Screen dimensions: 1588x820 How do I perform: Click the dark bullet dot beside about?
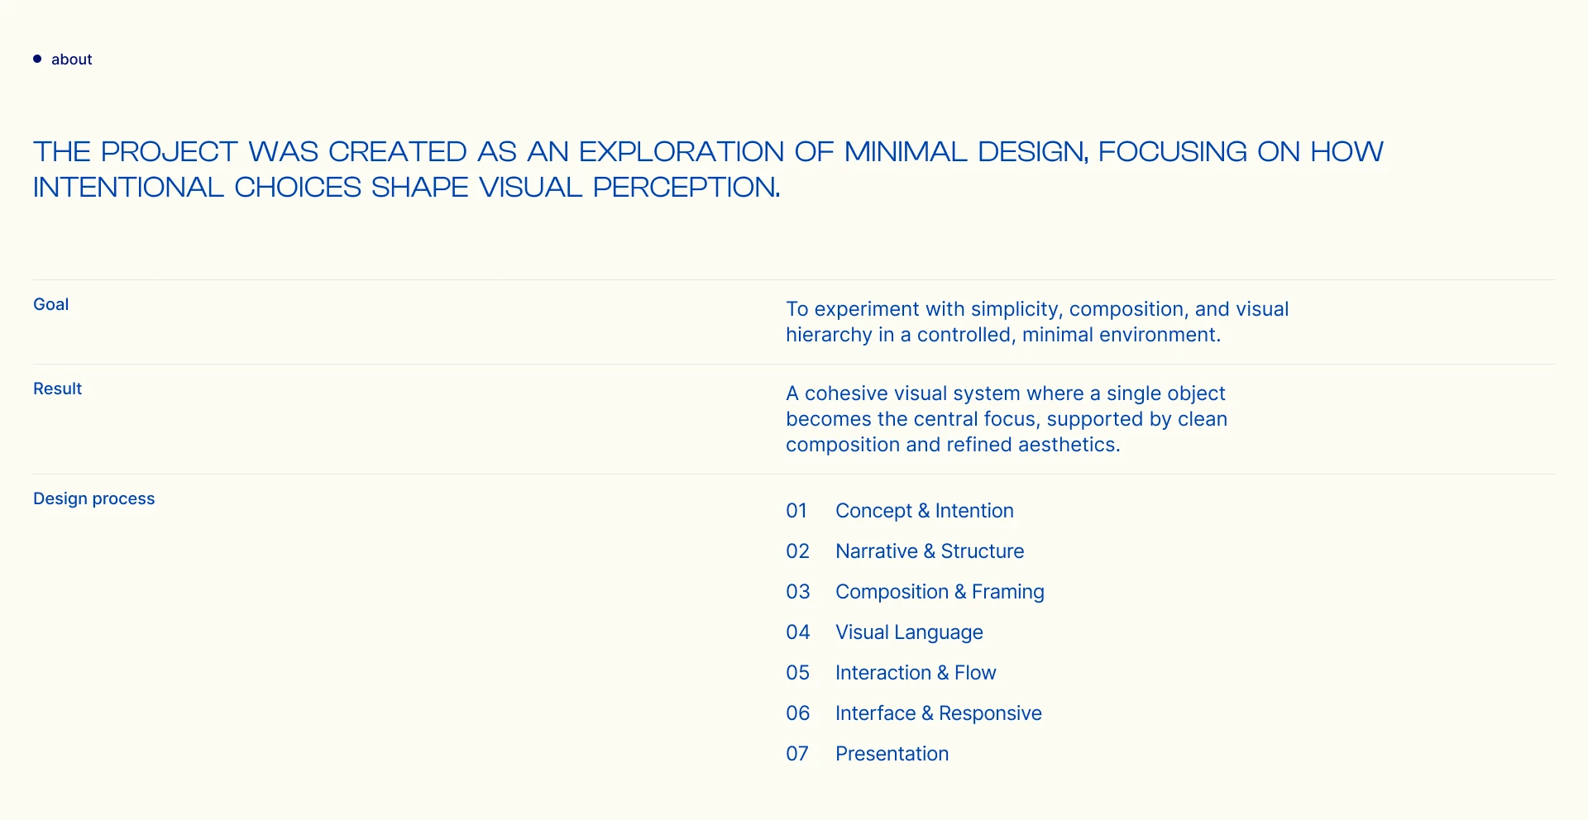pyautogui.click(x=37, y=59)
